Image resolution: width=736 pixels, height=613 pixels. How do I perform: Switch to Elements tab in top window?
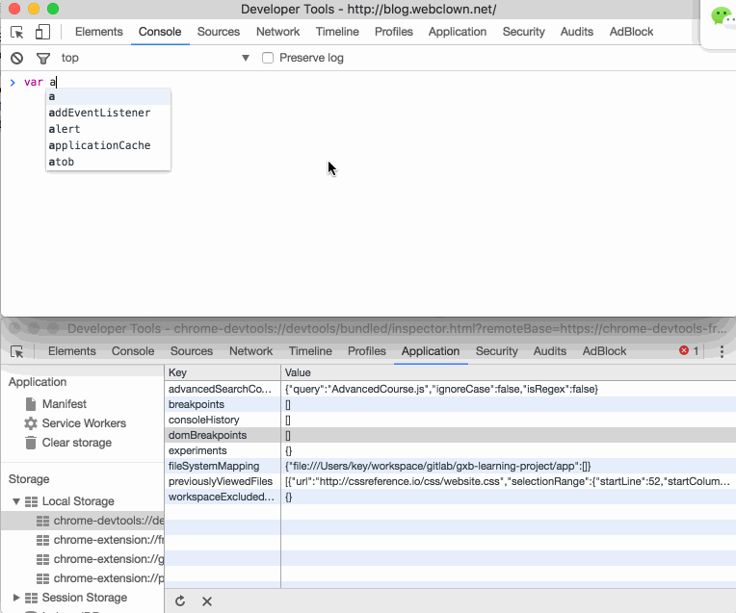99,32
